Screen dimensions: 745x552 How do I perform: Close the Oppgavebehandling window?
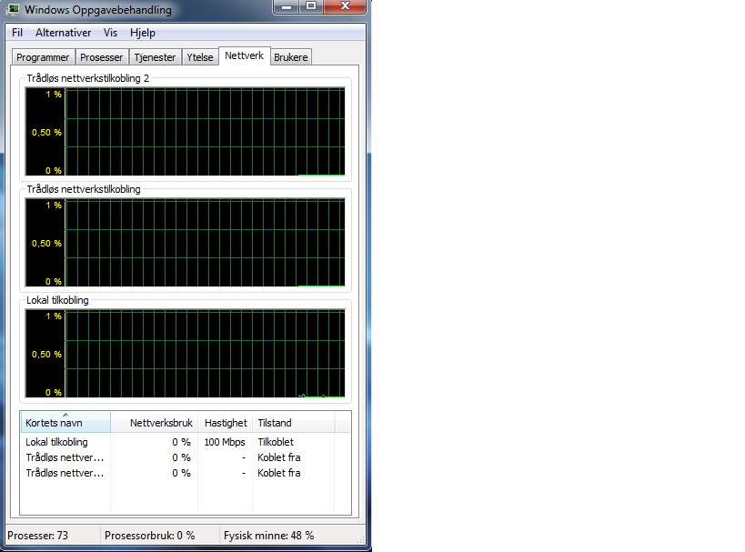[345, 6]
